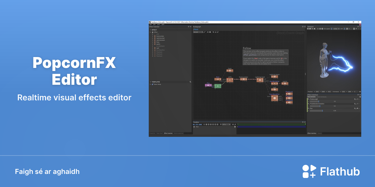This screenshot has width=375, height=187.
Task: Click the Flathub logo
Action: 331,171
